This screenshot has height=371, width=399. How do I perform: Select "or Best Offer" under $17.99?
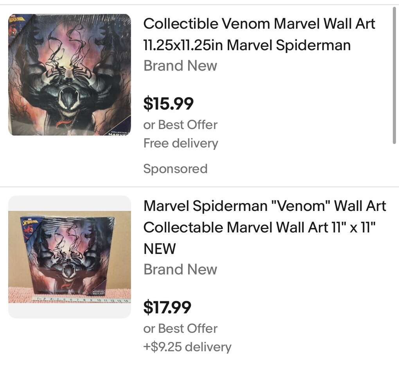180,328
